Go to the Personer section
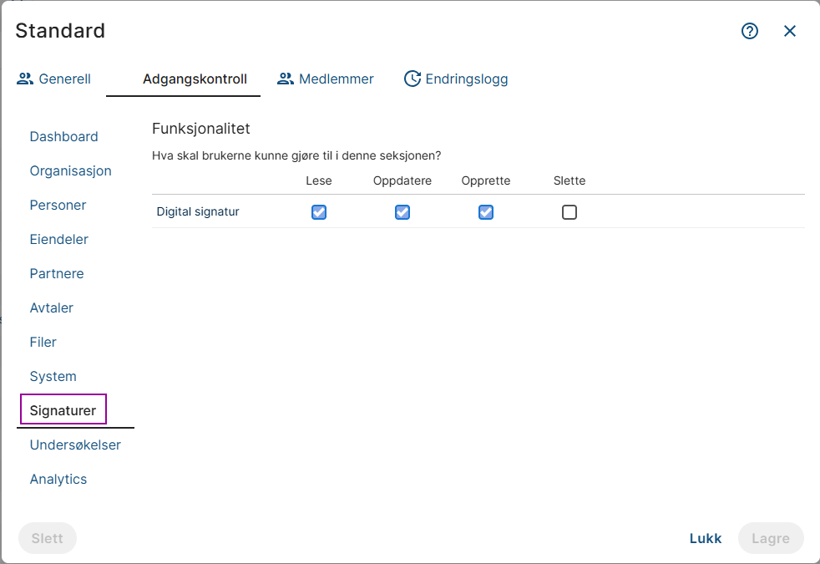820x564 pixels. pos(58,206)
